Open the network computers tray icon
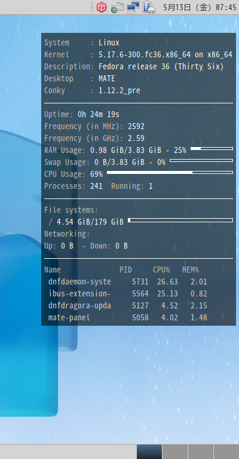This screenshot has height=459, width=239. click(x=133, y=7)
